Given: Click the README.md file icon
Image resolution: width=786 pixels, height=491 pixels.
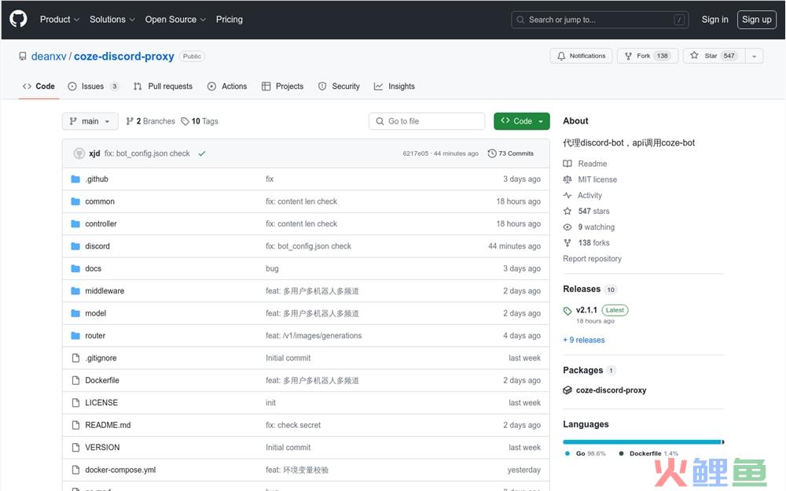Looking at the screenshot, I should click(75, 425).
